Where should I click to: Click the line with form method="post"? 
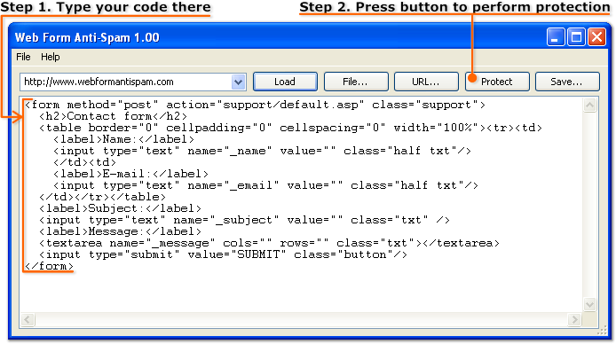click(x=256, y=106)
